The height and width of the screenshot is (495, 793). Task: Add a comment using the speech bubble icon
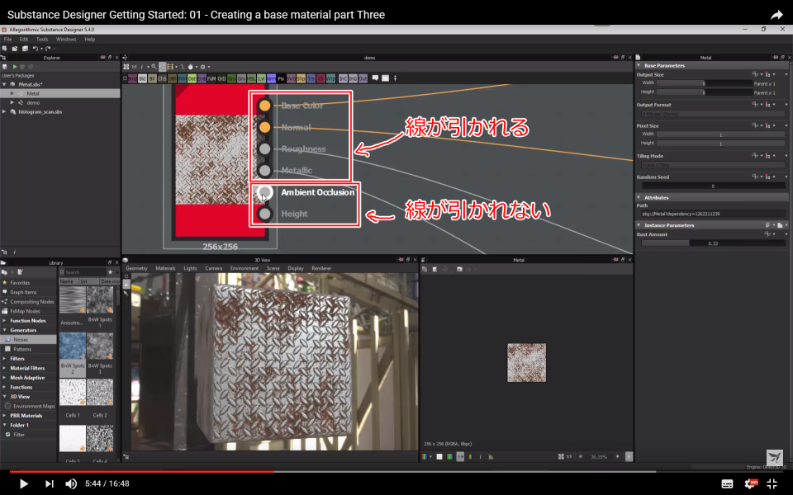[375, 78]
